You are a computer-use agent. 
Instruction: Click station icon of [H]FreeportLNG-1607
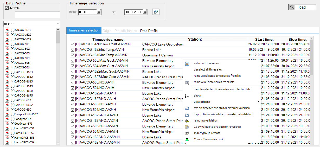tap(7, 114)
